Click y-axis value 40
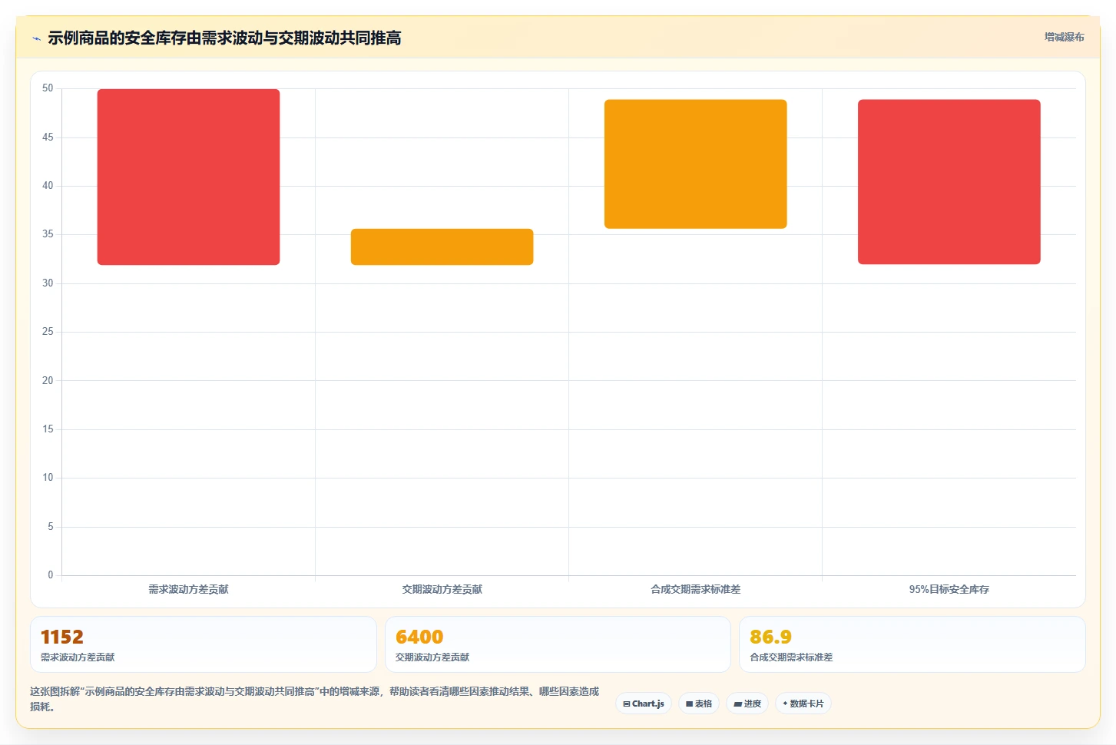Viewport: 1116px width, 745px height. coord(48,186)
